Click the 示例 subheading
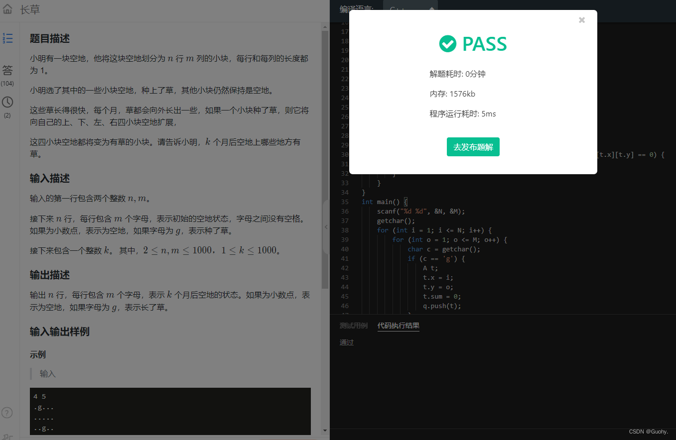Screen dimensions: 676x440 pyautogui.click(x=38, y=354)
